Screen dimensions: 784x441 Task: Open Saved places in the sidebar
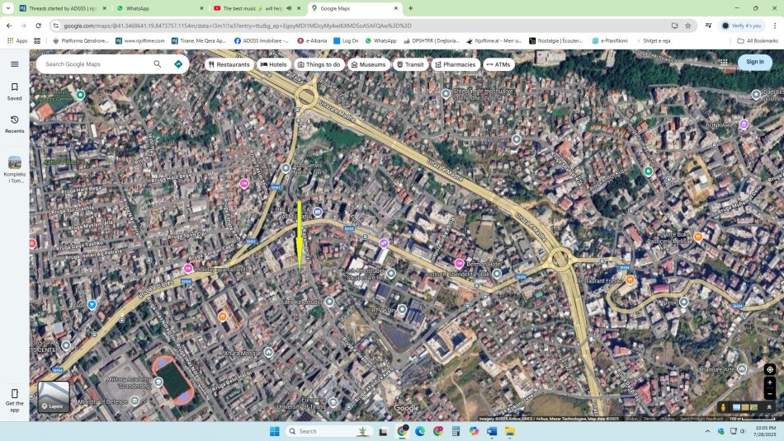pyautogui.click(x=14, y=91)
